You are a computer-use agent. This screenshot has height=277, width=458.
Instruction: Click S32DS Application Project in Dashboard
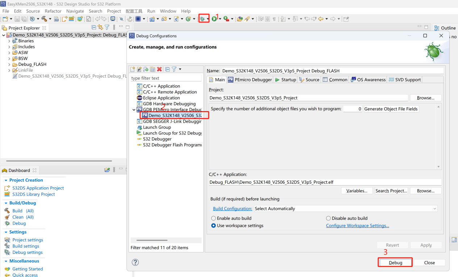pos(38,188)
